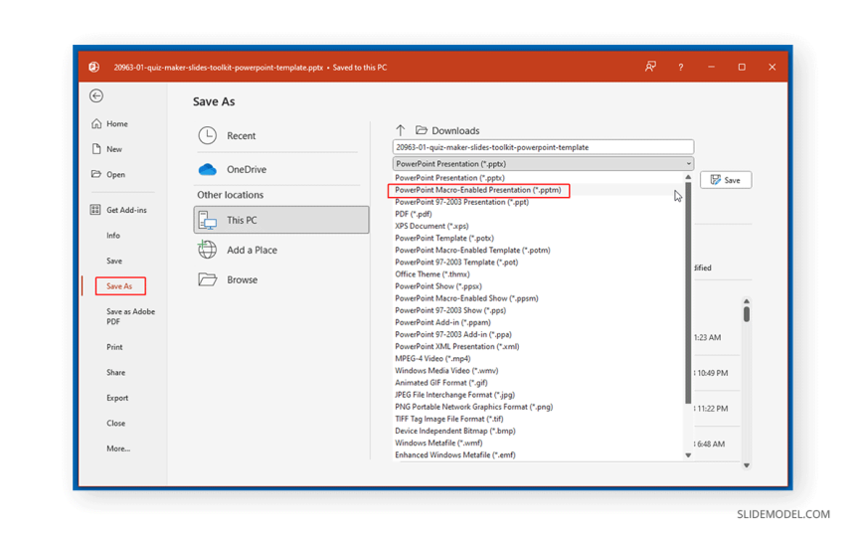The image size is (865, 536).
Task: Click Close in the sidebar
Action: (116, 423)
